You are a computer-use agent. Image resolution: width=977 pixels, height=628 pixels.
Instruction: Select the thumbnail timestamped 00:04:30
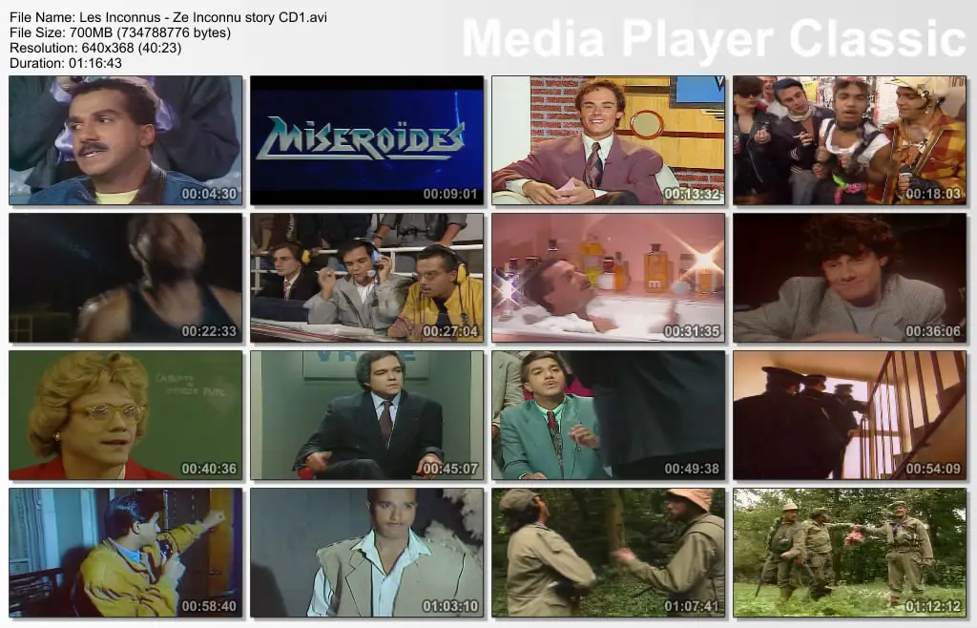point(125,140)
